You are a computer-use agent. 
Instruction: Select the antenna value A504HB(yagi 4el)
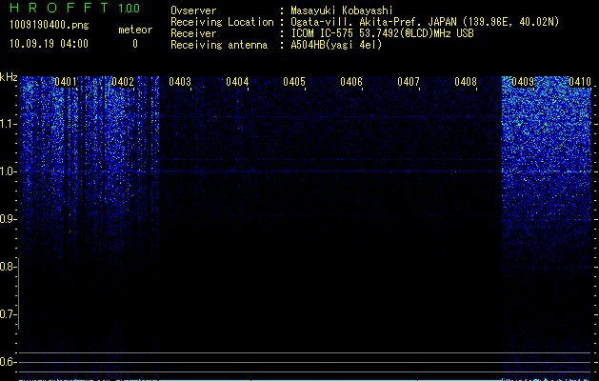tap(336, 45)
